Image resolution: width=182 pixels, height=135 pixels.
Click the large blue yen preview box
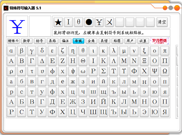tap(17, 26)
